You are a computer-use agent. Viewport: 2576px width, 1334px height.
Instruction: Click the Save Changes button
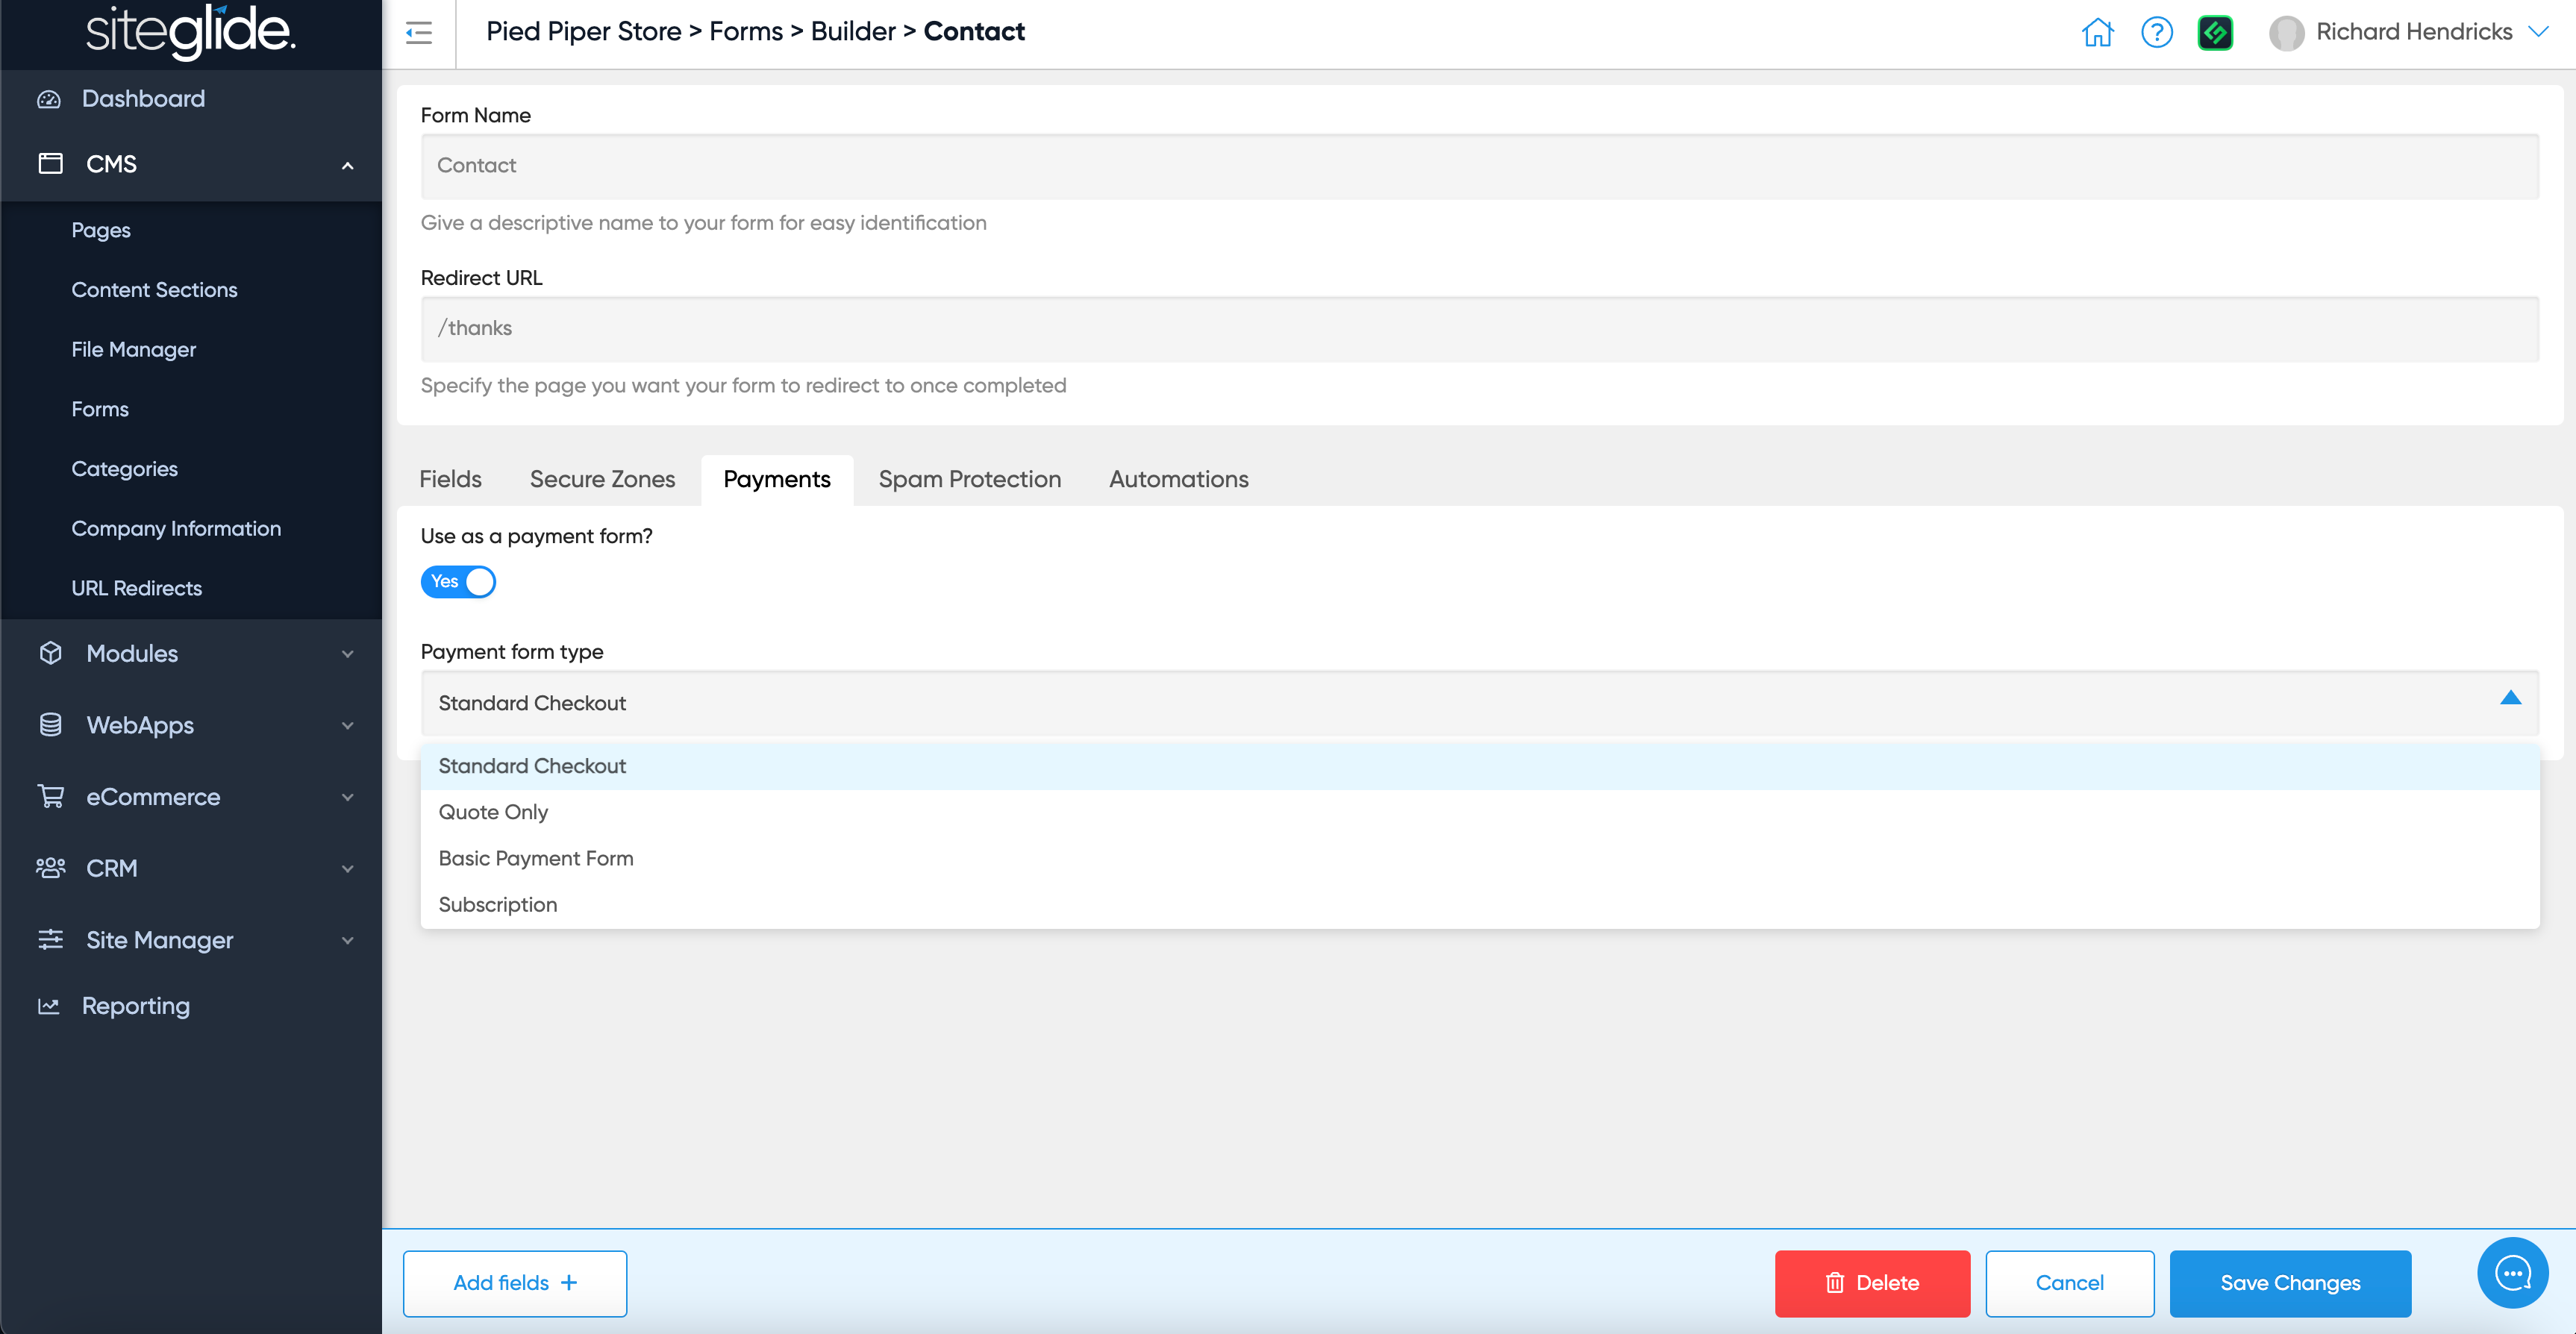[x=2289, y=1282]
